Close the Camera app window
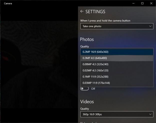 151,3
